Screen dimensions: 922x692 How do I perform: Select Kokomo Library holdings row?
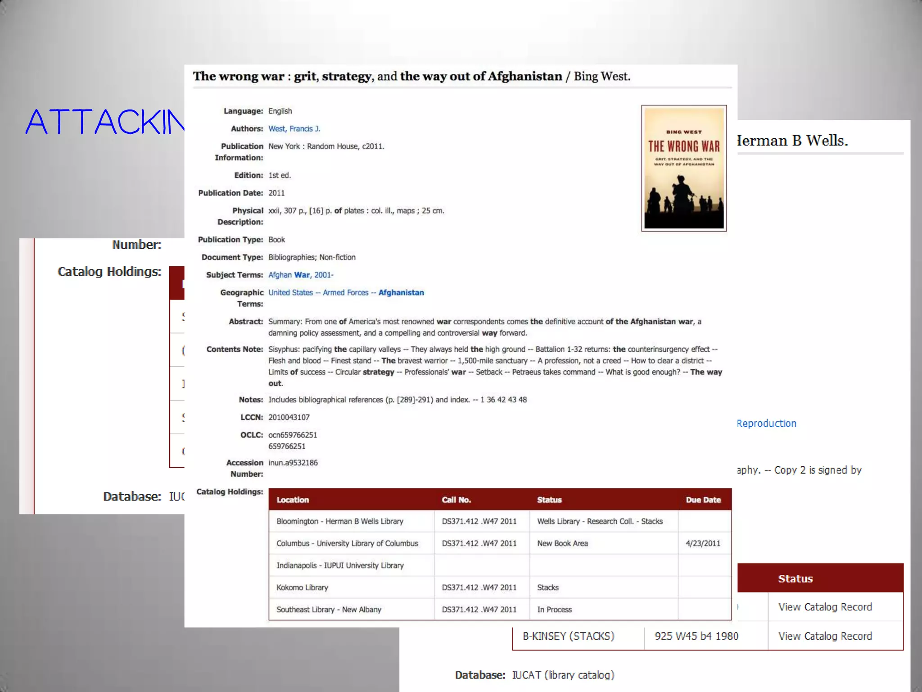[x=302, y=587]
